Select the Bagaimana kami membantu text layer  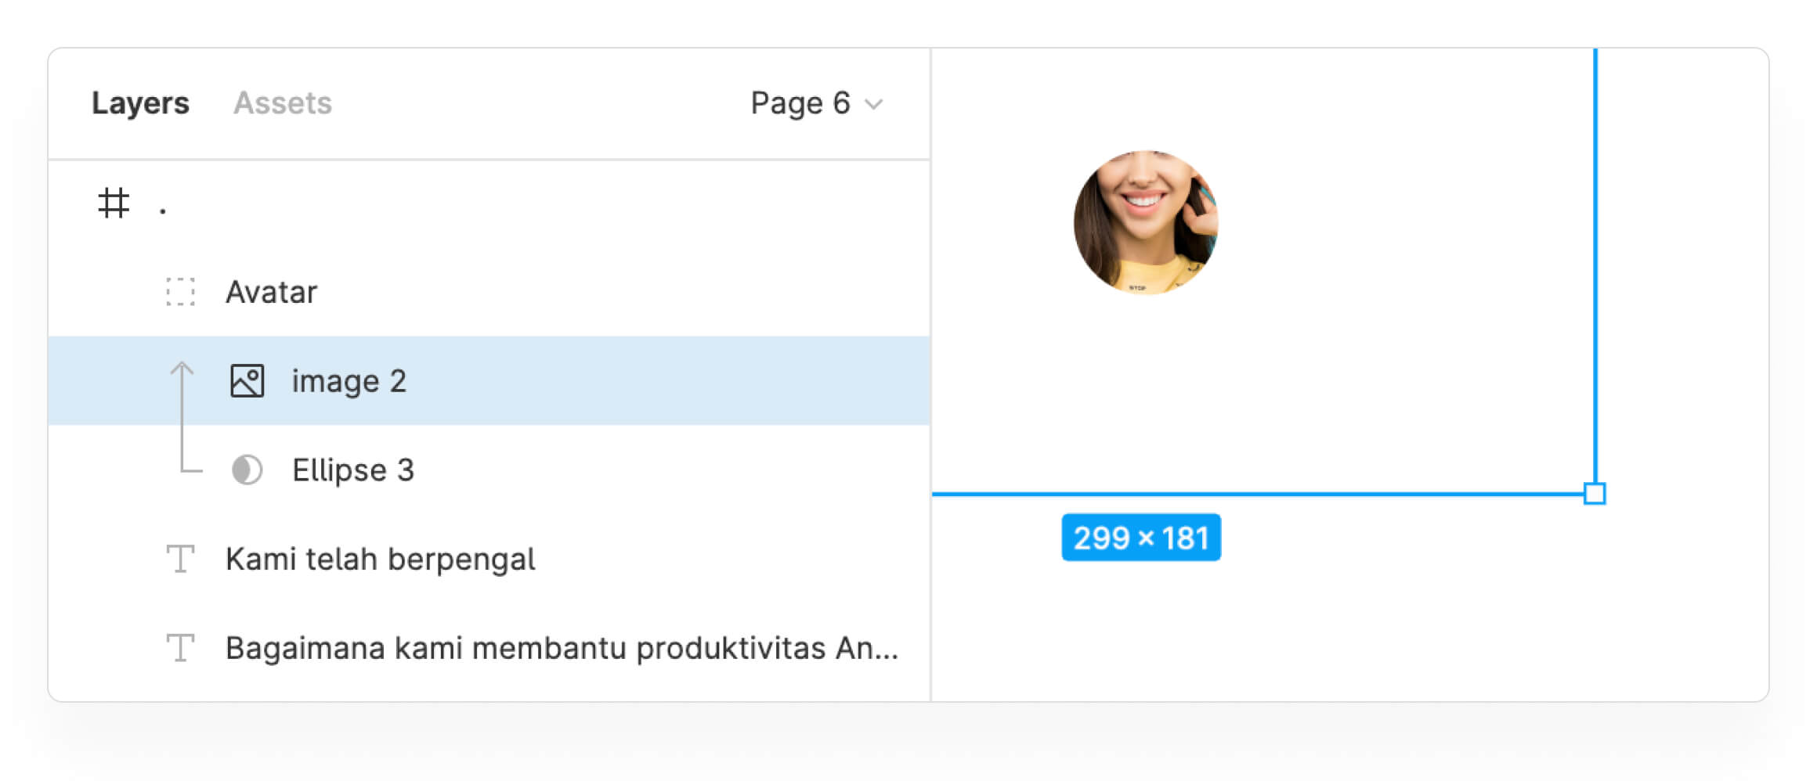(562, 648)
